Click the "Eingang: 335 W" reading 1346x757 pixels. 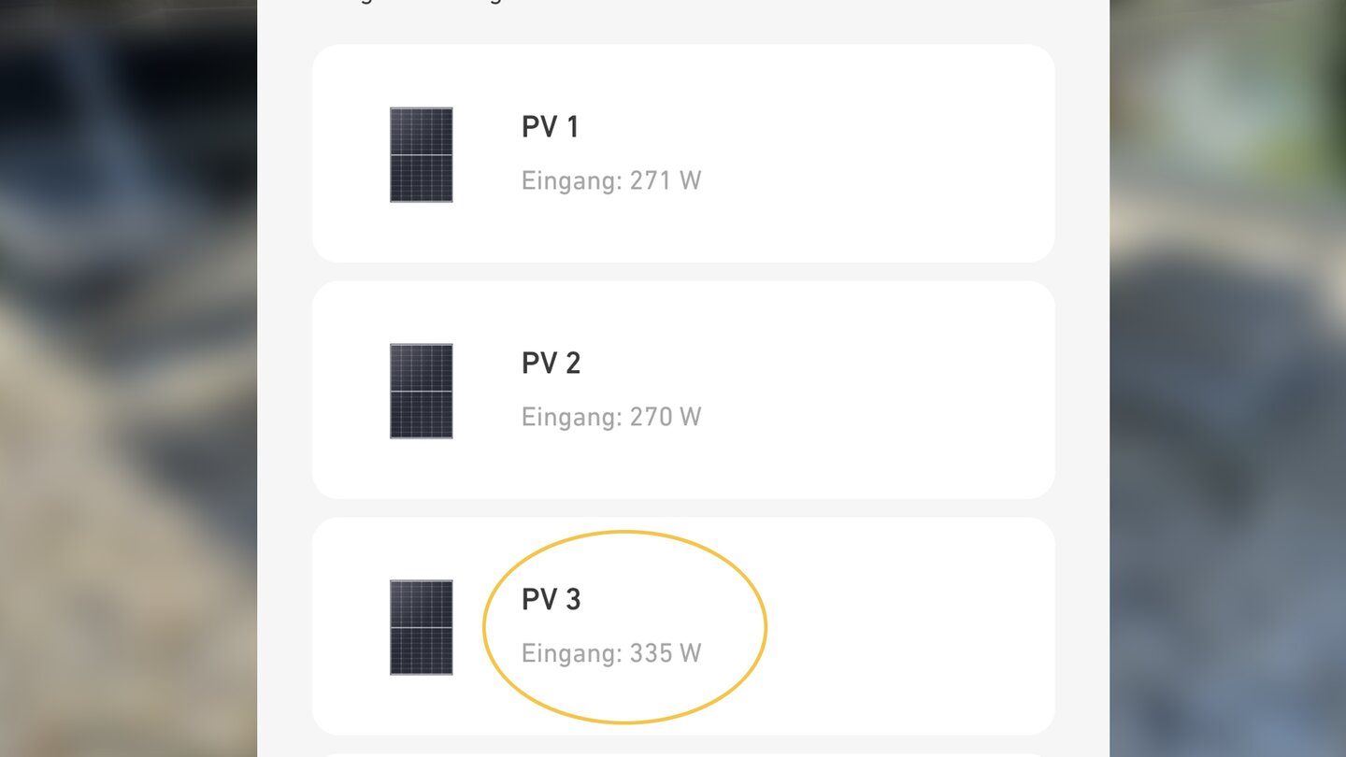[x=611, y=653]
